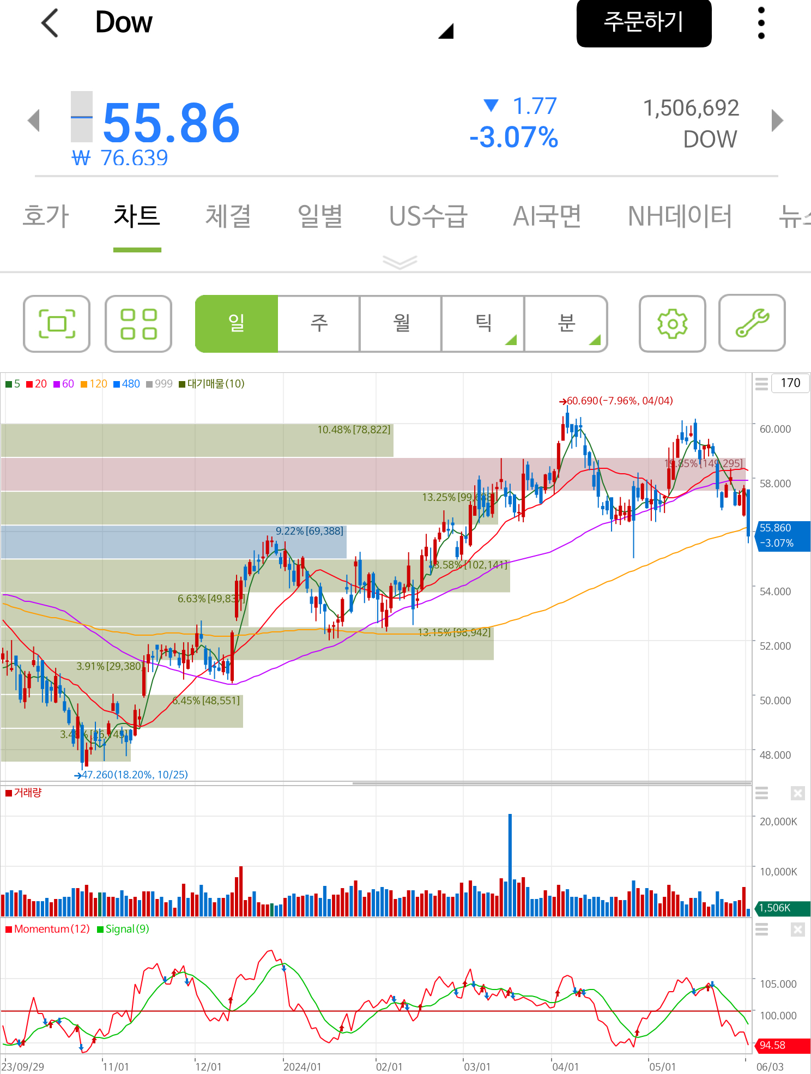
Task: Tap the -3.07% change rate
Action: point(514,137)
